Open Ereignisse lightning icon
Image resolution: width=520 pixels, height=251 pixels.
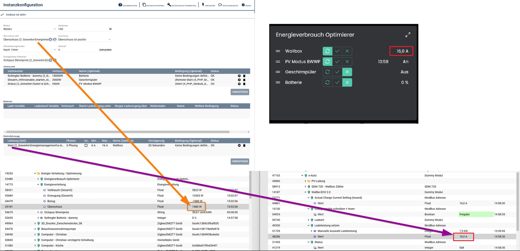click(x=203, y=5)
